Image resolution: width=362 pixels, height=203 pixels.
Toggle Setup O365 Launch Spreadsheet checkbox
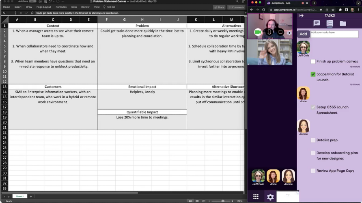(313, 107)
